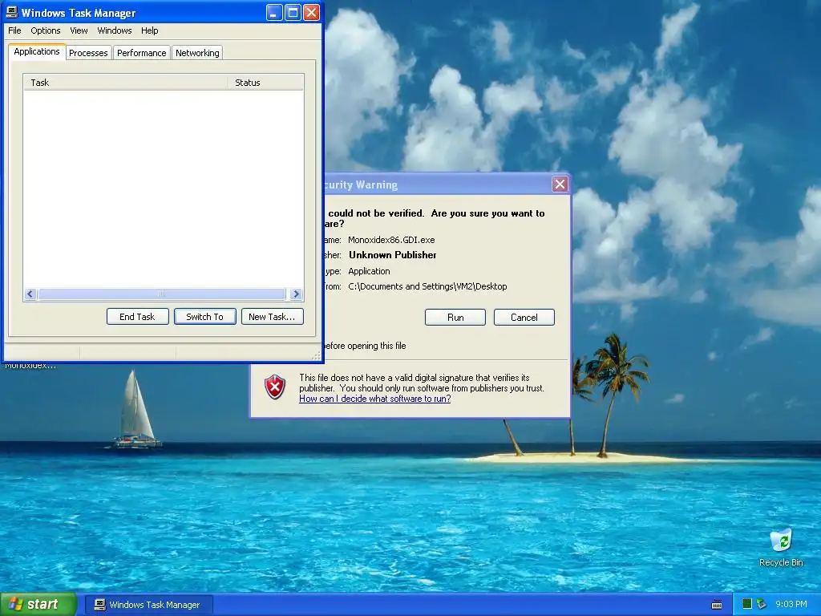Viewport: 821px width, 616px height.
Task: Maximize the Windows Task Manager window
Action: [293, 13]
